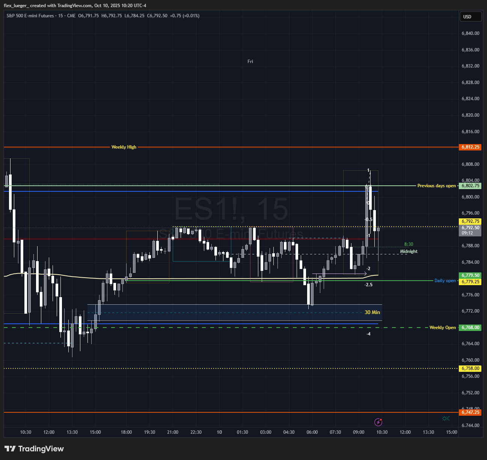Click the green 6,768.00 price tag

point(470,328)
